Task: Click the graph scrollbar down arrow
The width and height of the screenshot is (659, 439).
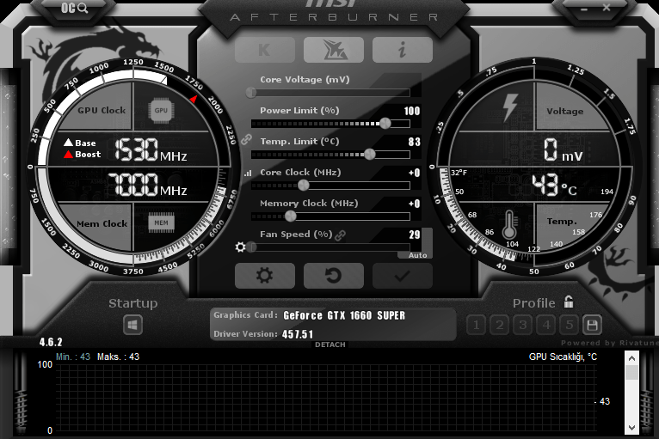Action: [x=631, y=427]
